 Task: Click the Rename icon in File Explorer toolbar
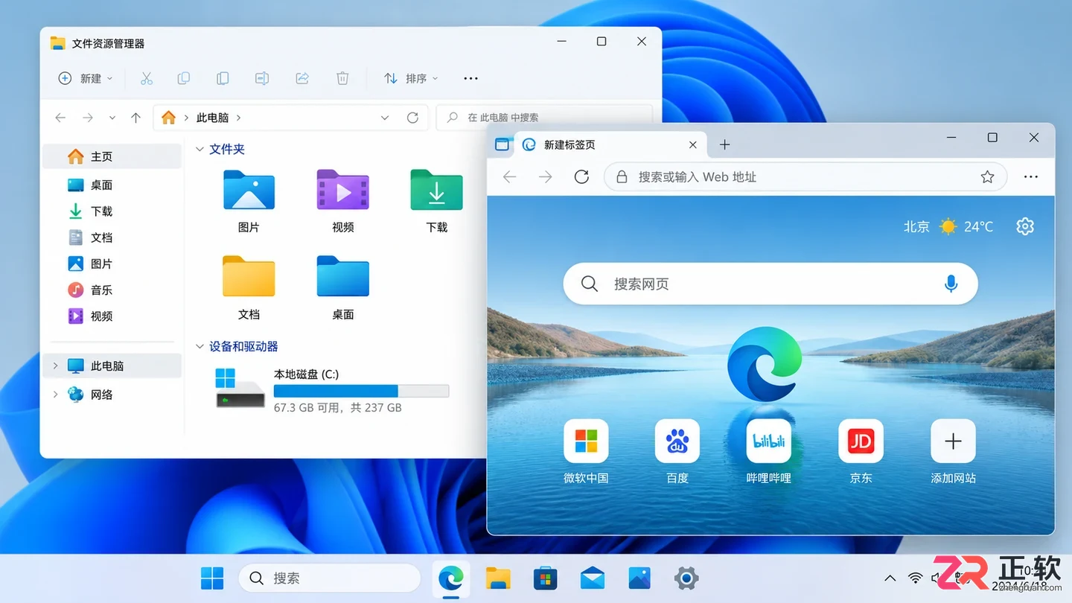point(262,78)
